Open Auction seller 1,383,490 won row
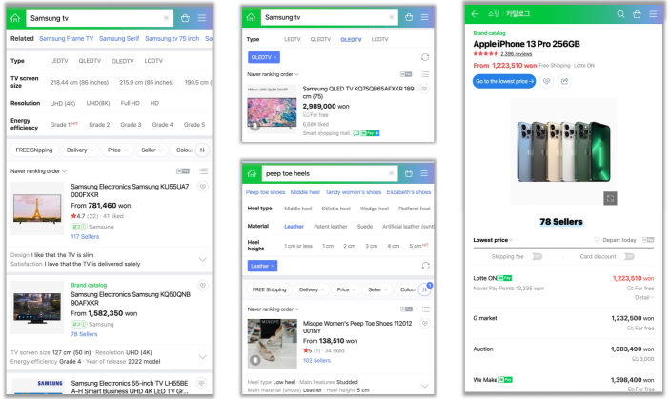Image resolution: width=670 pixels, height=399 pixels. 563,353
